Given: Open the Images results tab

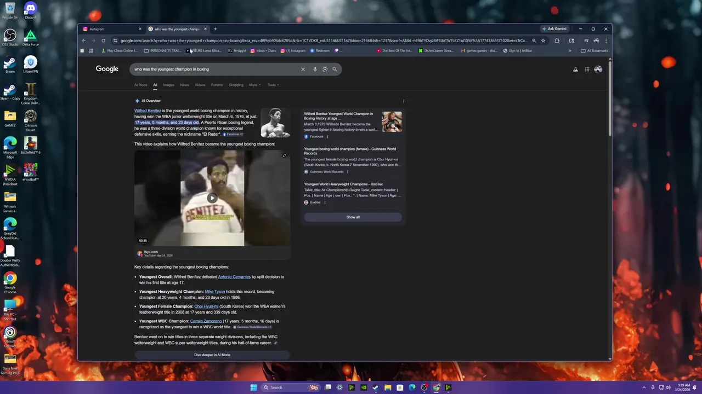Looking at the screenshot, I should coord(168,85).
